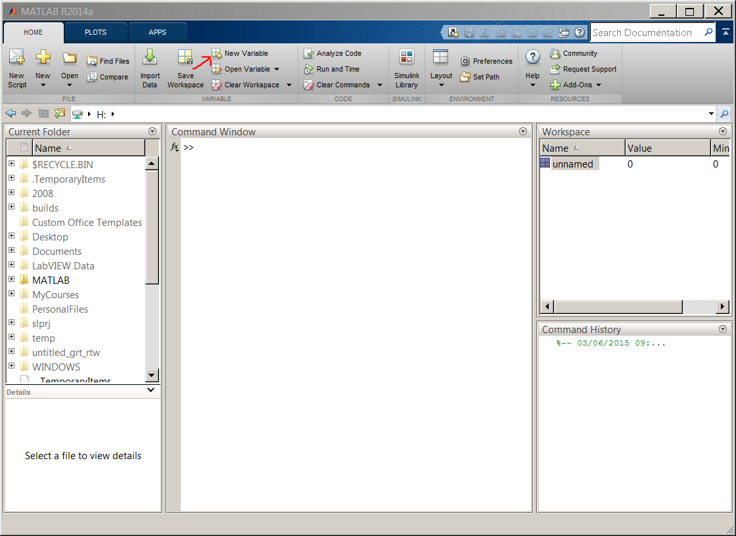
Task: Create a New Variable
Action: 240,53
